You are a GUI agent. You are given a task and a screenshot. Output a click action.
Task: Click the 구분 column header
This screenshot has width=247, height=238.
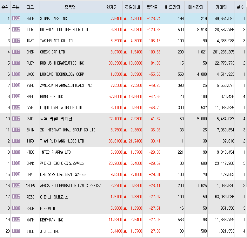click(16, 7)
